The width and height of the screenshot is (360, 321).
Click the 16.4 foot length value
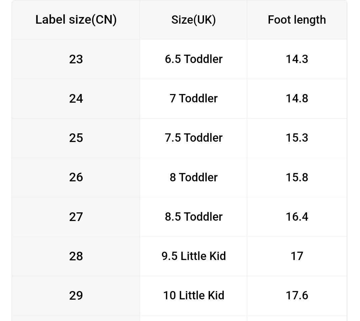[297, 217]
